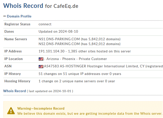Viewport: 163px width, 118px height.
Task: Click the IP address 191.101.104.30
Action: [x=52, y=51]
